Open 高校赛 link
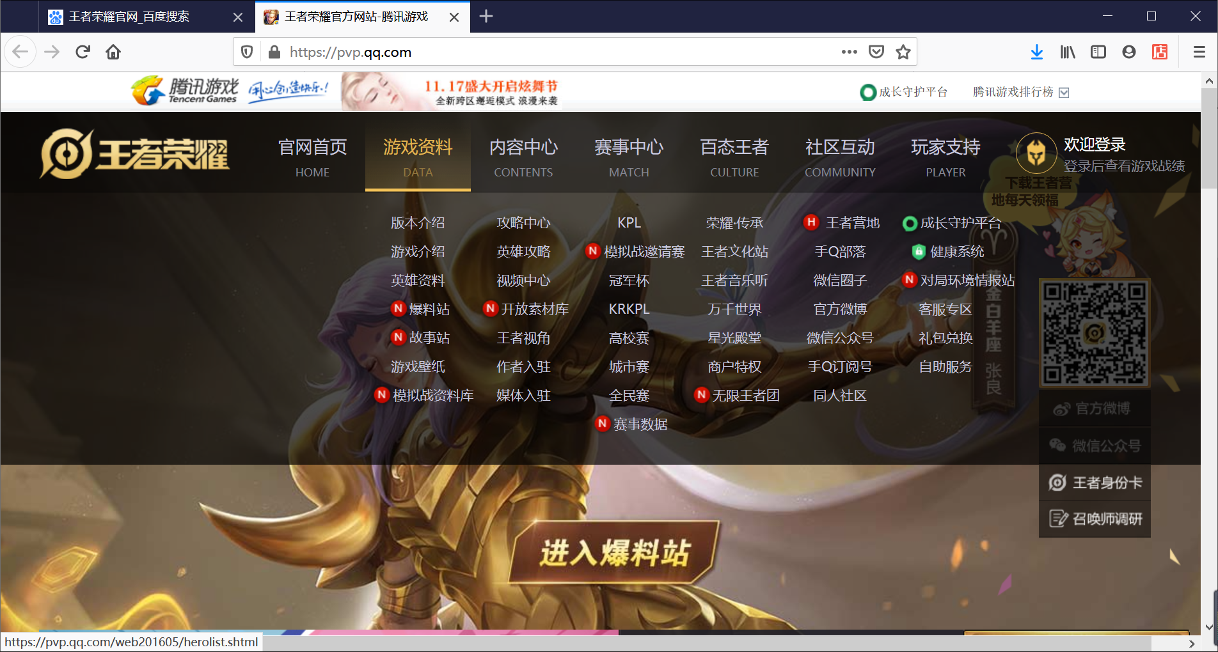Image resolution: width=1218 pixels, height=652 pixels. click(x=629, y=338)
